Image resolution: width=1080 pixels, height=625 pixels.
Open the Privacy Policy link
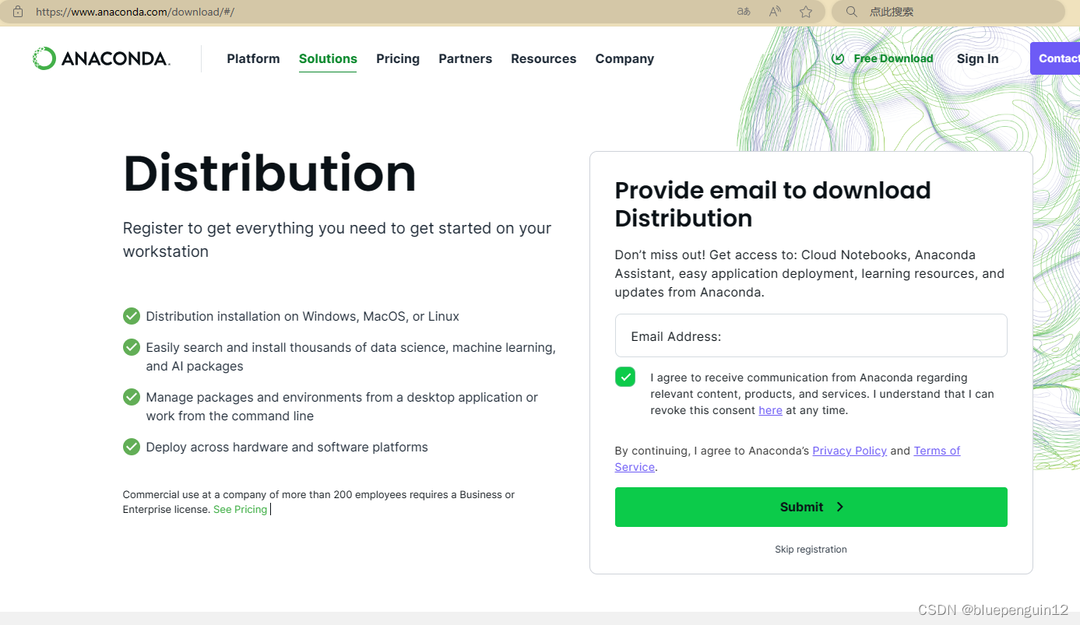[x=850, y=451]
